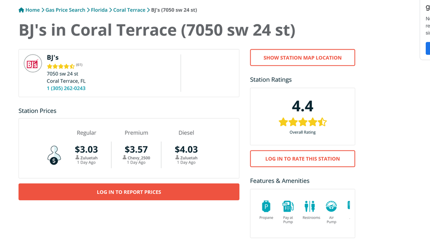Select the Regular price $3.03
Viewport: 430px width, 252px height.
click(x=86, y=150)
